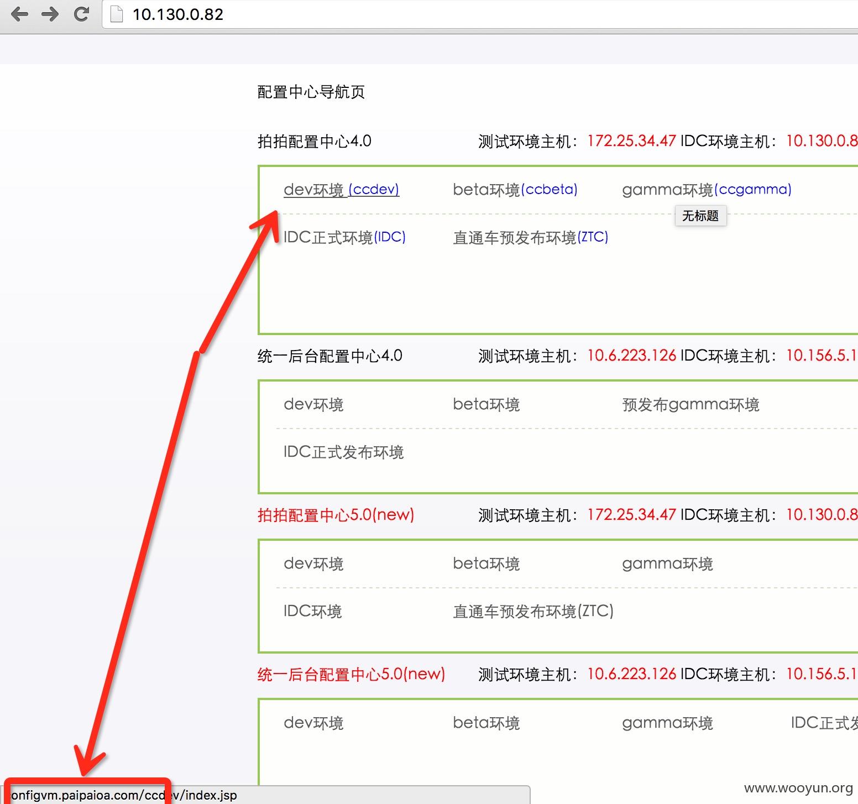
Task: Click test host IP 10.6.223.126 beside 统一后台配置中心5.0(new)
Action: 631,674
